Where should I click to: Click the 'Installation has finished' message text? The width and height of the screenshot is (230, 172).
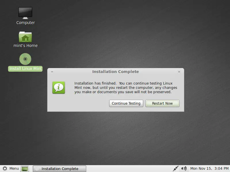coord(126,87)
